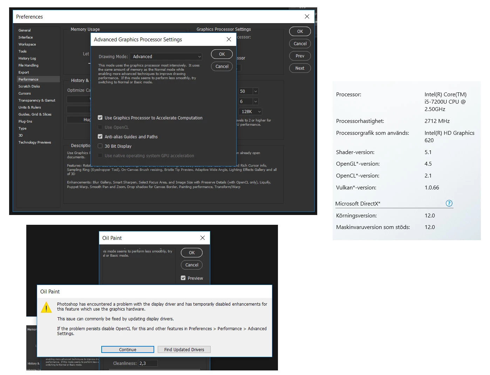490x375 pixels.
Task: Click Cancel in Advanced Graphics Processor Settings
Action: click(222, 66)
